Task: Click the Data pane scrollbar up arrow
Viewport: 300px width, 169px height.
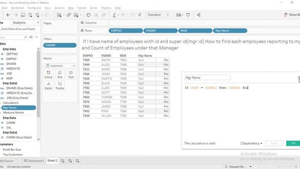Action: tap(38, 49)
